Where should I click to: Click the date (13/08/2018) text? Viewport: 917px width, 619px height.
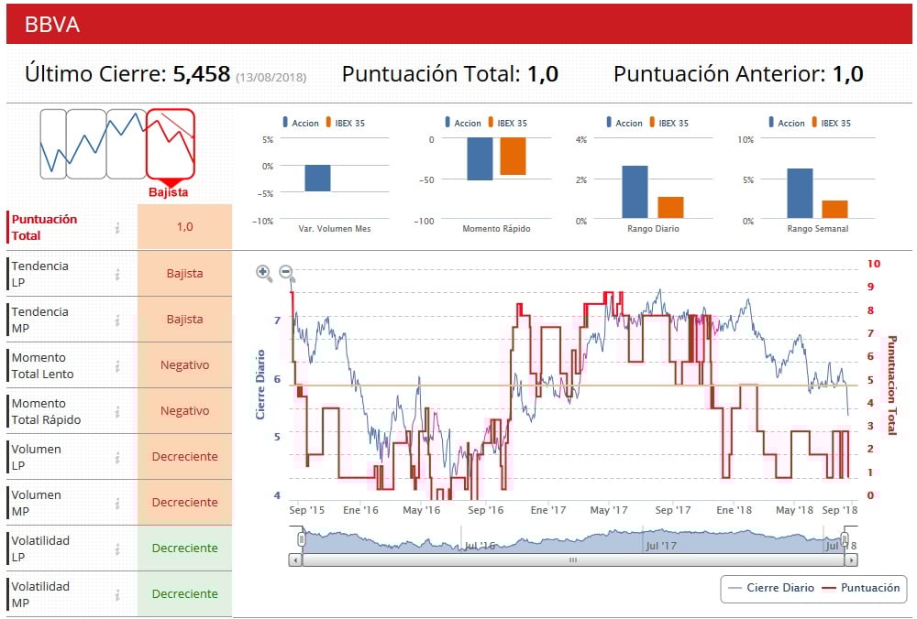(271, 77)
